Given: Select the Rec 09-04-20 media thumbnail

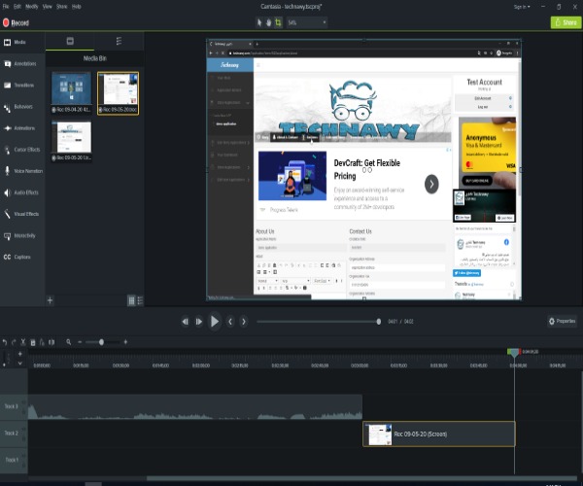Looking at the screenshot, I should click(71, 93).
